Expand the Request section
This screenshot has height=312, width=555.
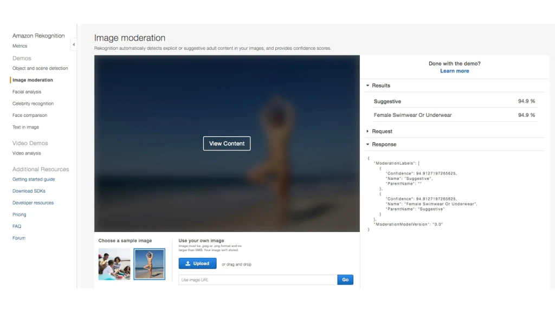pos(383,131)
